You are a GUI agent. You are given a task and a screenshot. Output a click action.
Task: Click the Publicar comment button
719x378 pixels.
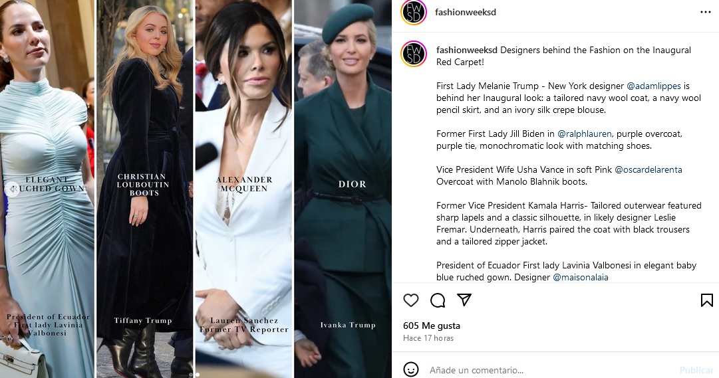696,370
